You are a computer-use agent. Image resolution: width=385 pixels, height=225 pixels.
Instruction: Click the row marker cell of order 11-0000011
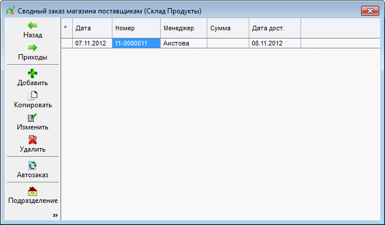coord(67,43)
